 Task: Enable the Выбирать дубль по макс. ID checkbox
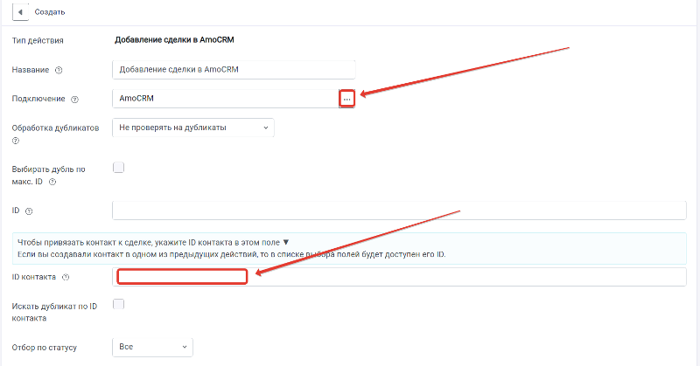tap(118, 168)
